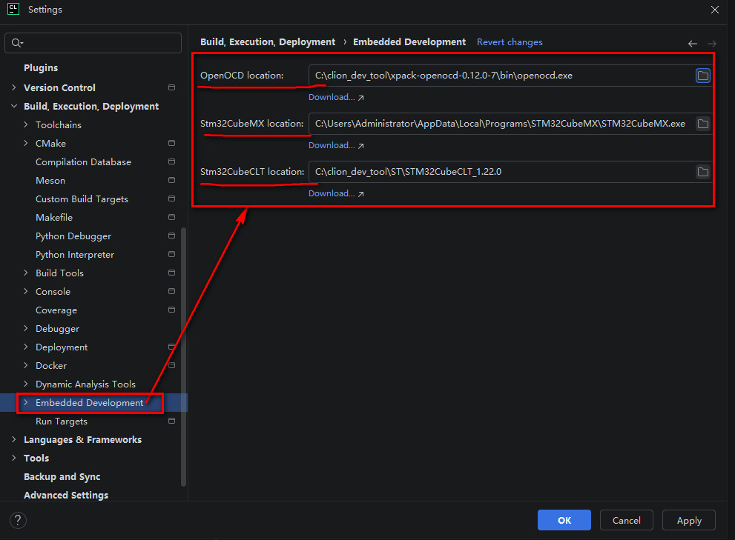Click project-level icon next to CMake
Viewport: 735px width, 540px height.
[x=171, y=143]
